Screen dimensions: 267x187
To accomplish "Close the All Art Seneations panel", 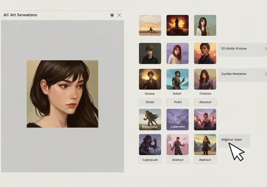I will click(119, 15).
